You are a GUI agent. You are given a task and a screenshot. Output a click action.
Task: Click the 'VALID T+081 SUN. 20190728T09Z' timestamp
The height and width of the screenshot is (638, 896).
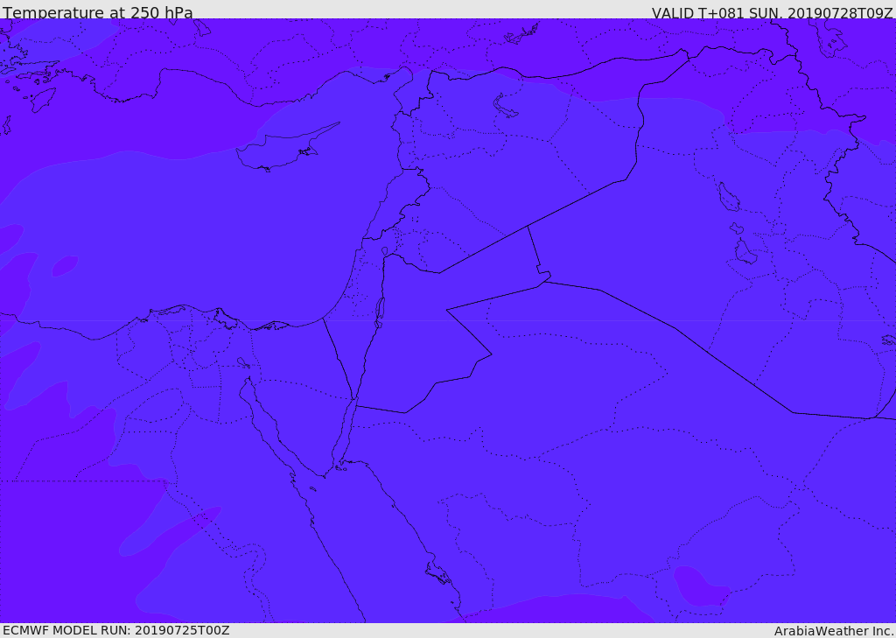tap(772, 12)
